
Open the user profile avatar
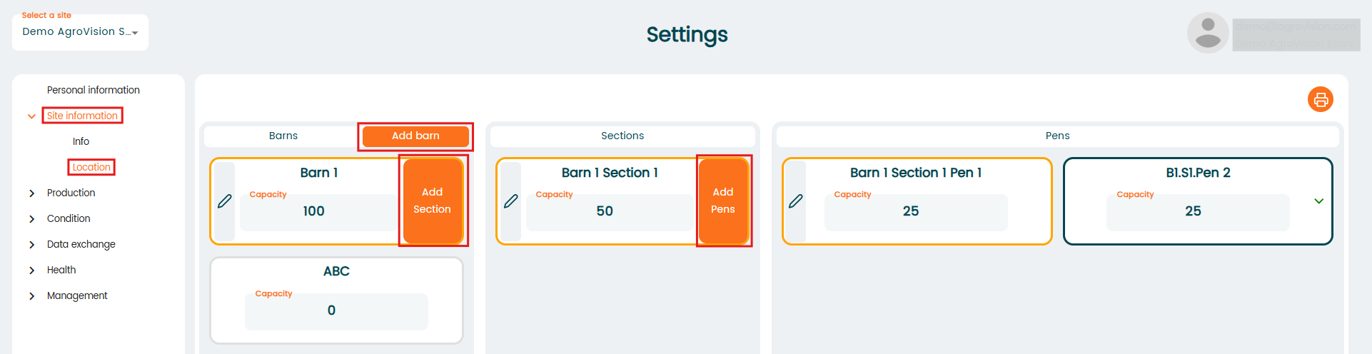[x=1207, y=33]
